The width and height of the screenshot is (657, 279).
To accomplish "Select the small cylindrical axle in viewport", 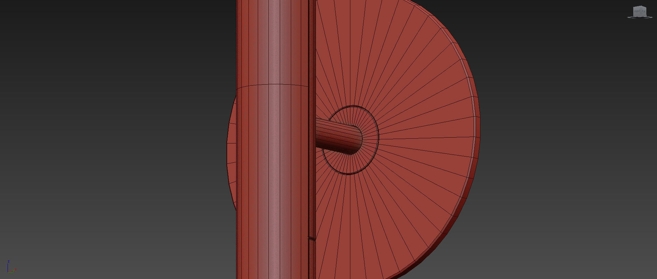I will 339,137.
